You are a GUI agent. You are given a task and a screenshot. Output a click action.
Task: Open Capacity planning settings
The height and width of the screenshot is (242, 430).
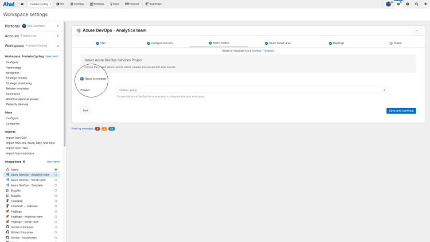pyautogui.click(x=17, y=104)
